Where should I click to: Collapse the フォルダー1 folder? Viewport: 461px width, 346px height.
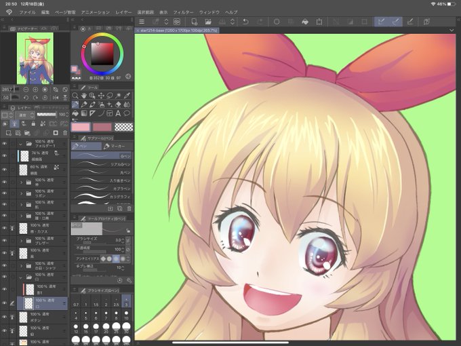20,144
